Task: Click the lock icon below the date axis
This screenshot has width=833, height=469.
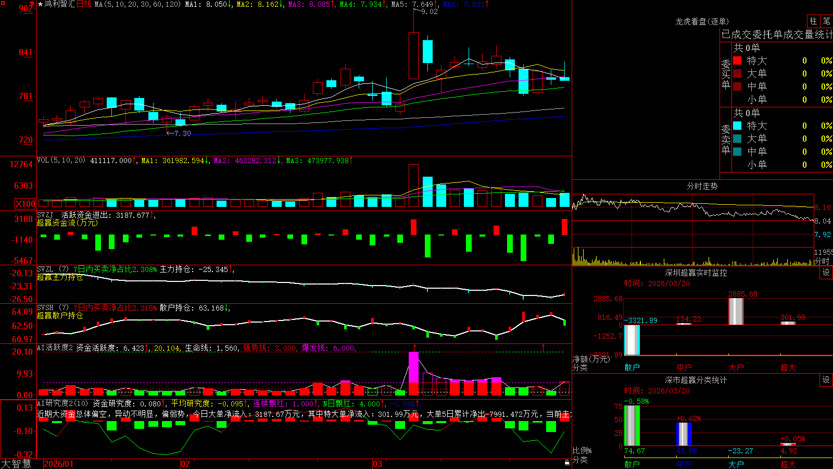Action: [567, 463]
